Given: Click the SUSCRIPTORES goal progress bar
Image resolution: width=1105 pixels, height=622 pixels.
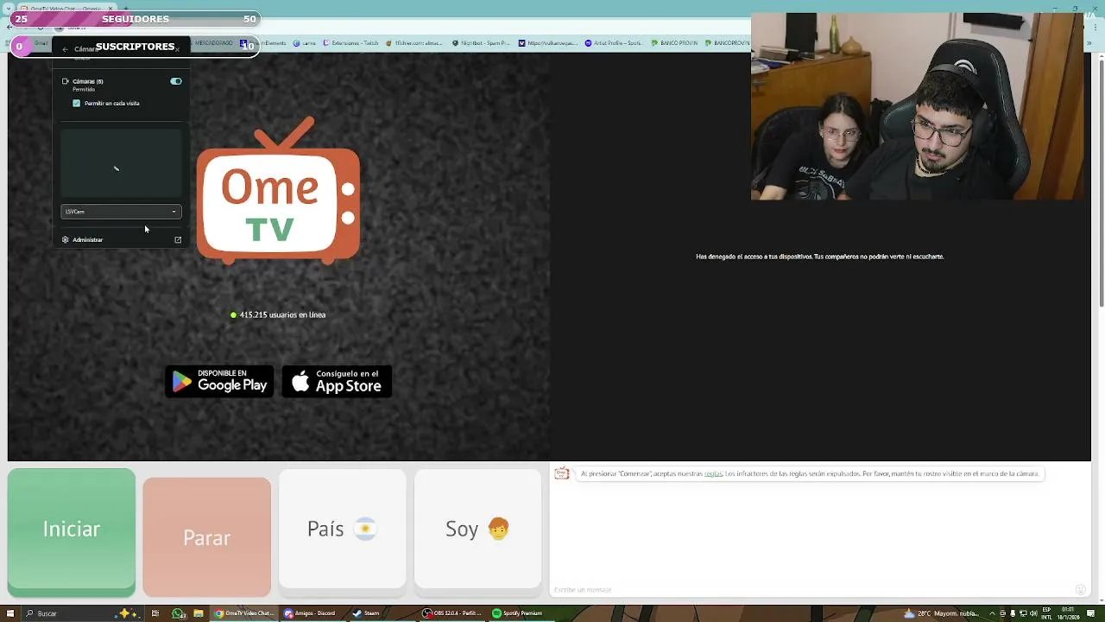Looking at the screenshot, I should (x=136, y=47).
